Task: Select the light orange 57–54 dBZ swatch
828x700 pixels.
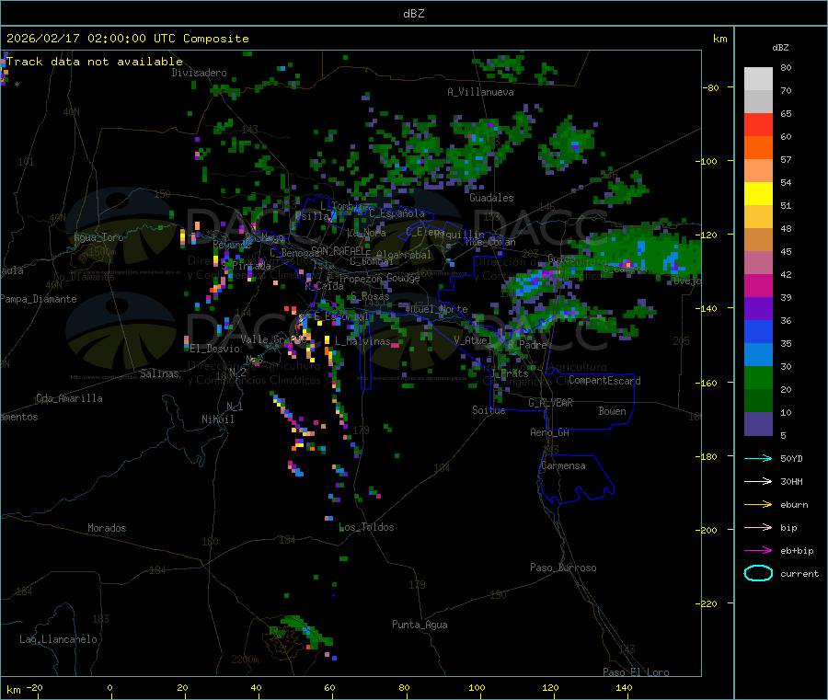Action: (x=758, y=171)
